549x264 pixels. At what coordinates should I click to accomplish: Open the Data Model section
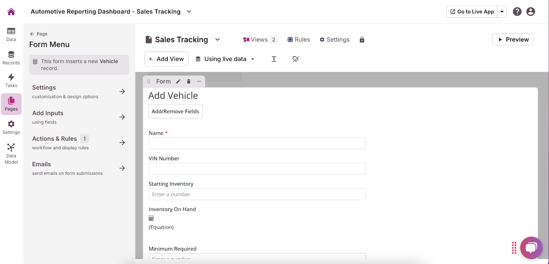pos(11,154)
